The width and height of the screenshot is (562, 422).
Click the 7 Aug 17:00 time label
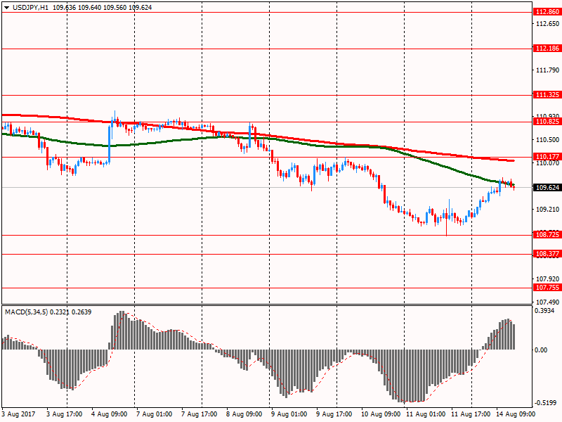200,414
